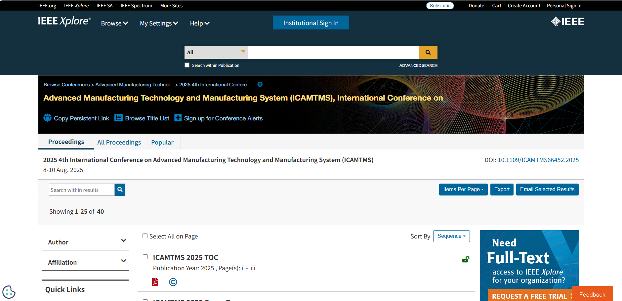This screenshot has height=301, width=622.
Task: Open the conference DOI link
Action: [538, 160]
